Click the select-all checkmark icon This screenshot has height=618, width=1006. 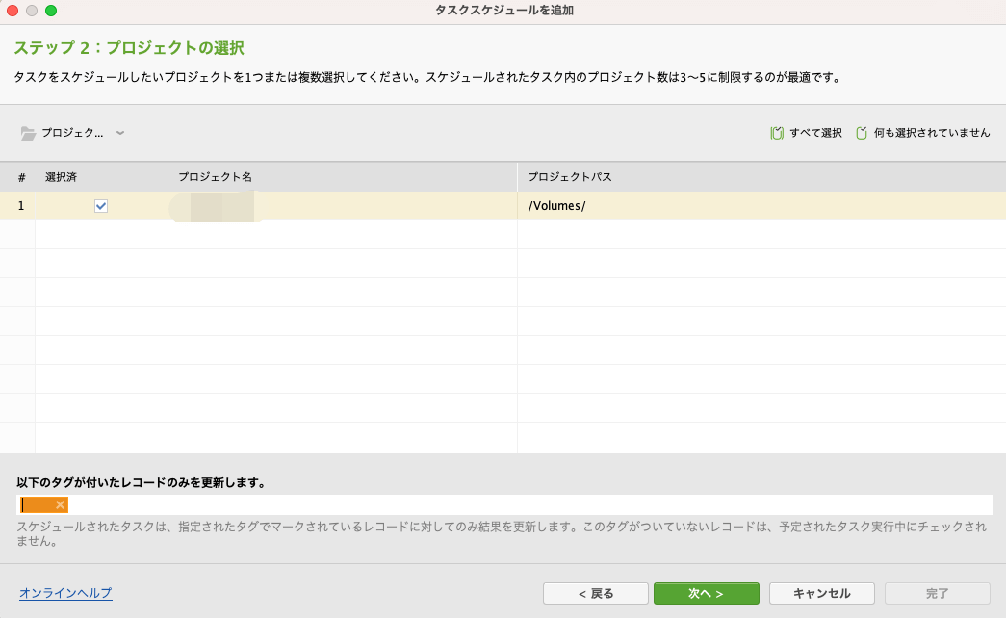[x=777, y=133]
